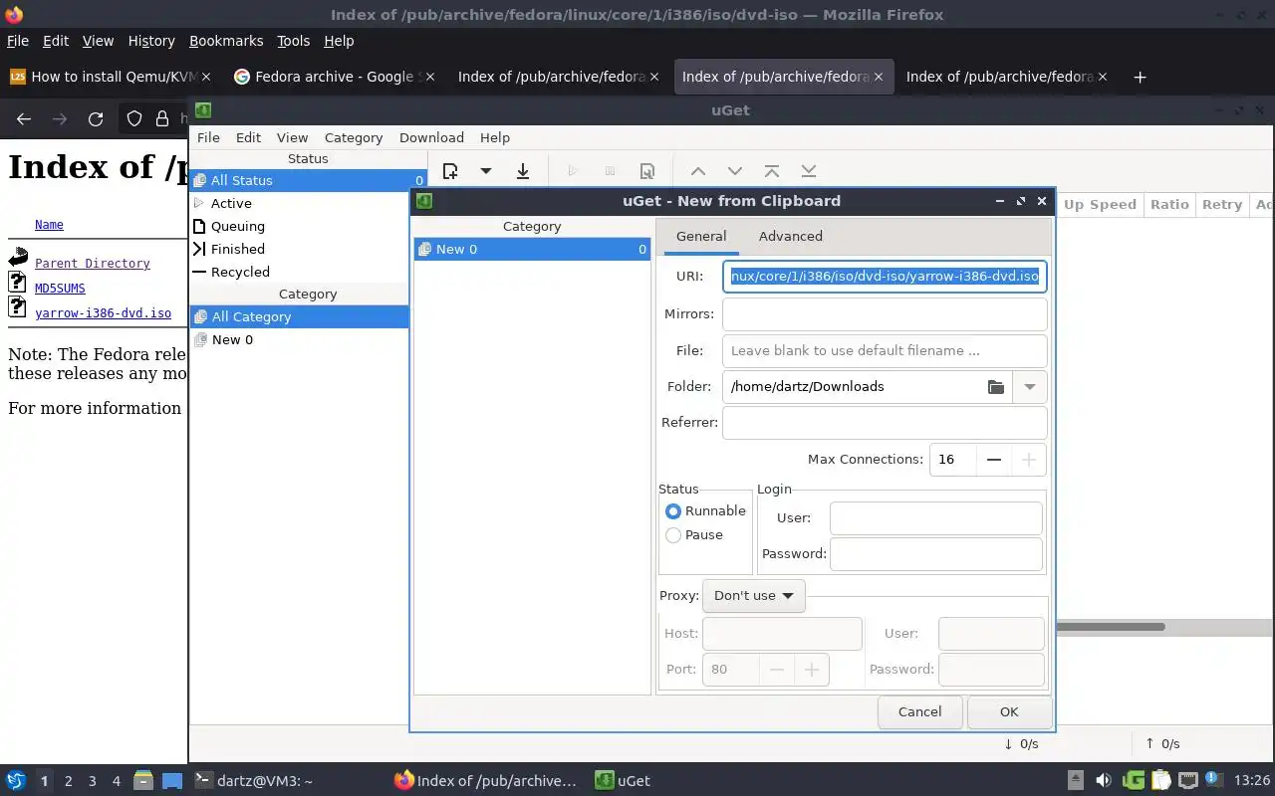
Task: Open uGet Help menu
Action: 495,137
